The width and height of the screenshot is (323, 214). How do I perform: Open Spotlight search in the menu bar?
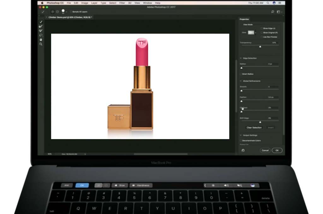pos(268,3)
